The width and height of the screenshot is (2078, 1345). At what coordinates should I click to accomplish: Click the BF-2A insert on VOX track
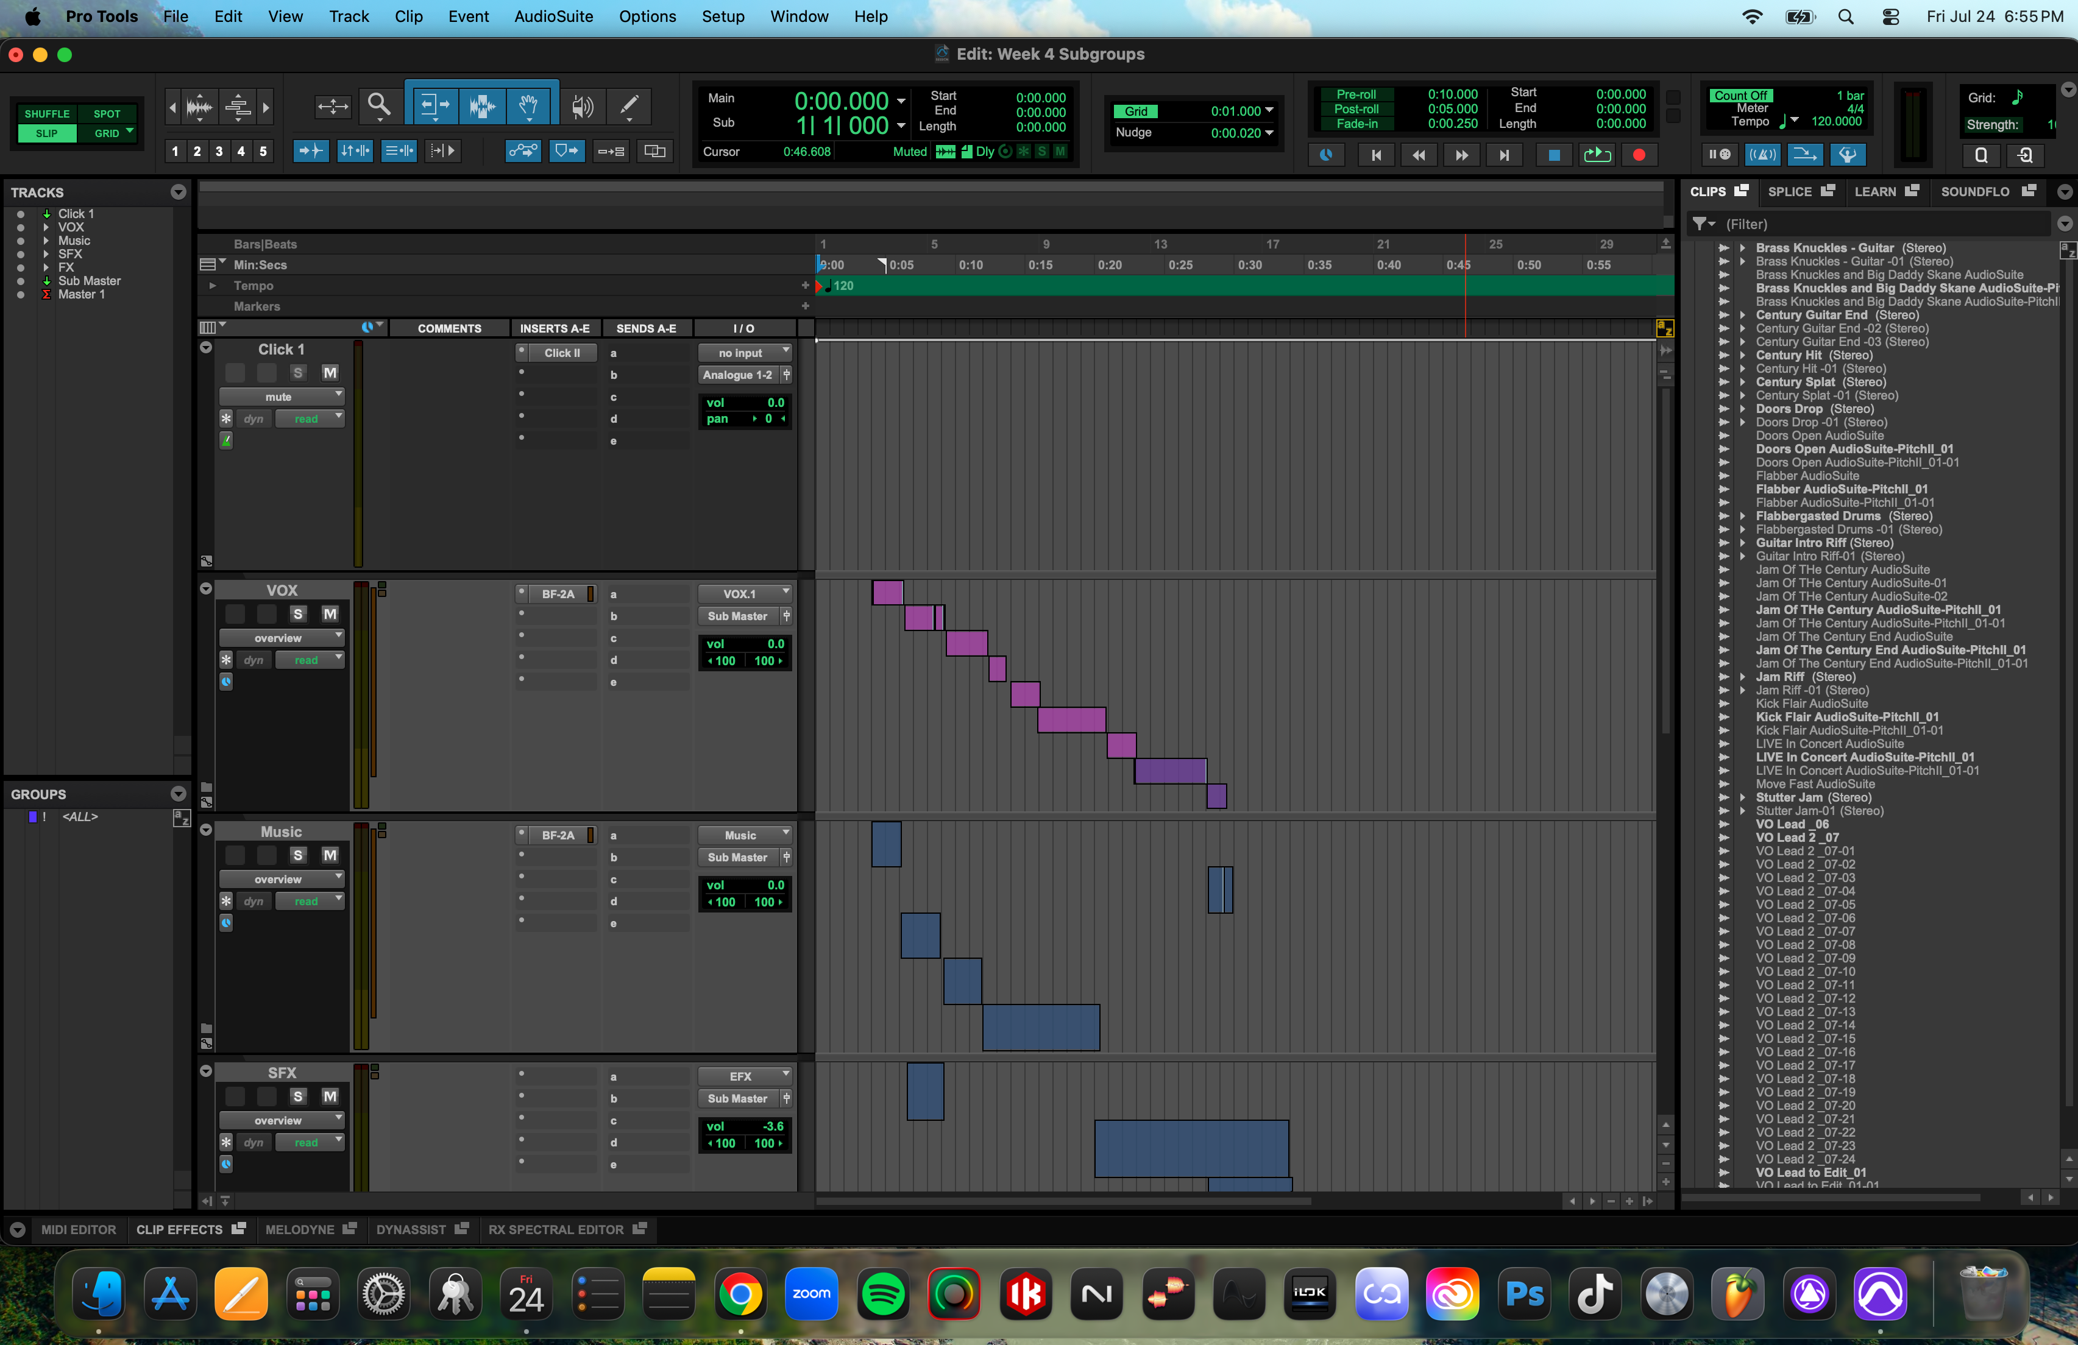coord(557,593)
